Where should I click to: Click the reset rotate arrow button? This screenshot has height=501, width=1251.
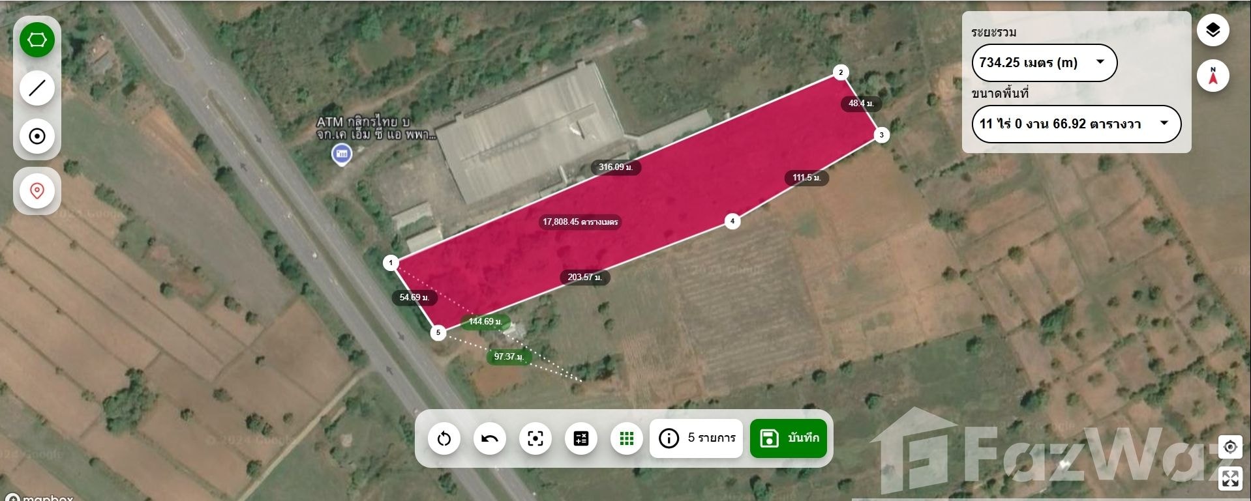[x=444, y=438]
